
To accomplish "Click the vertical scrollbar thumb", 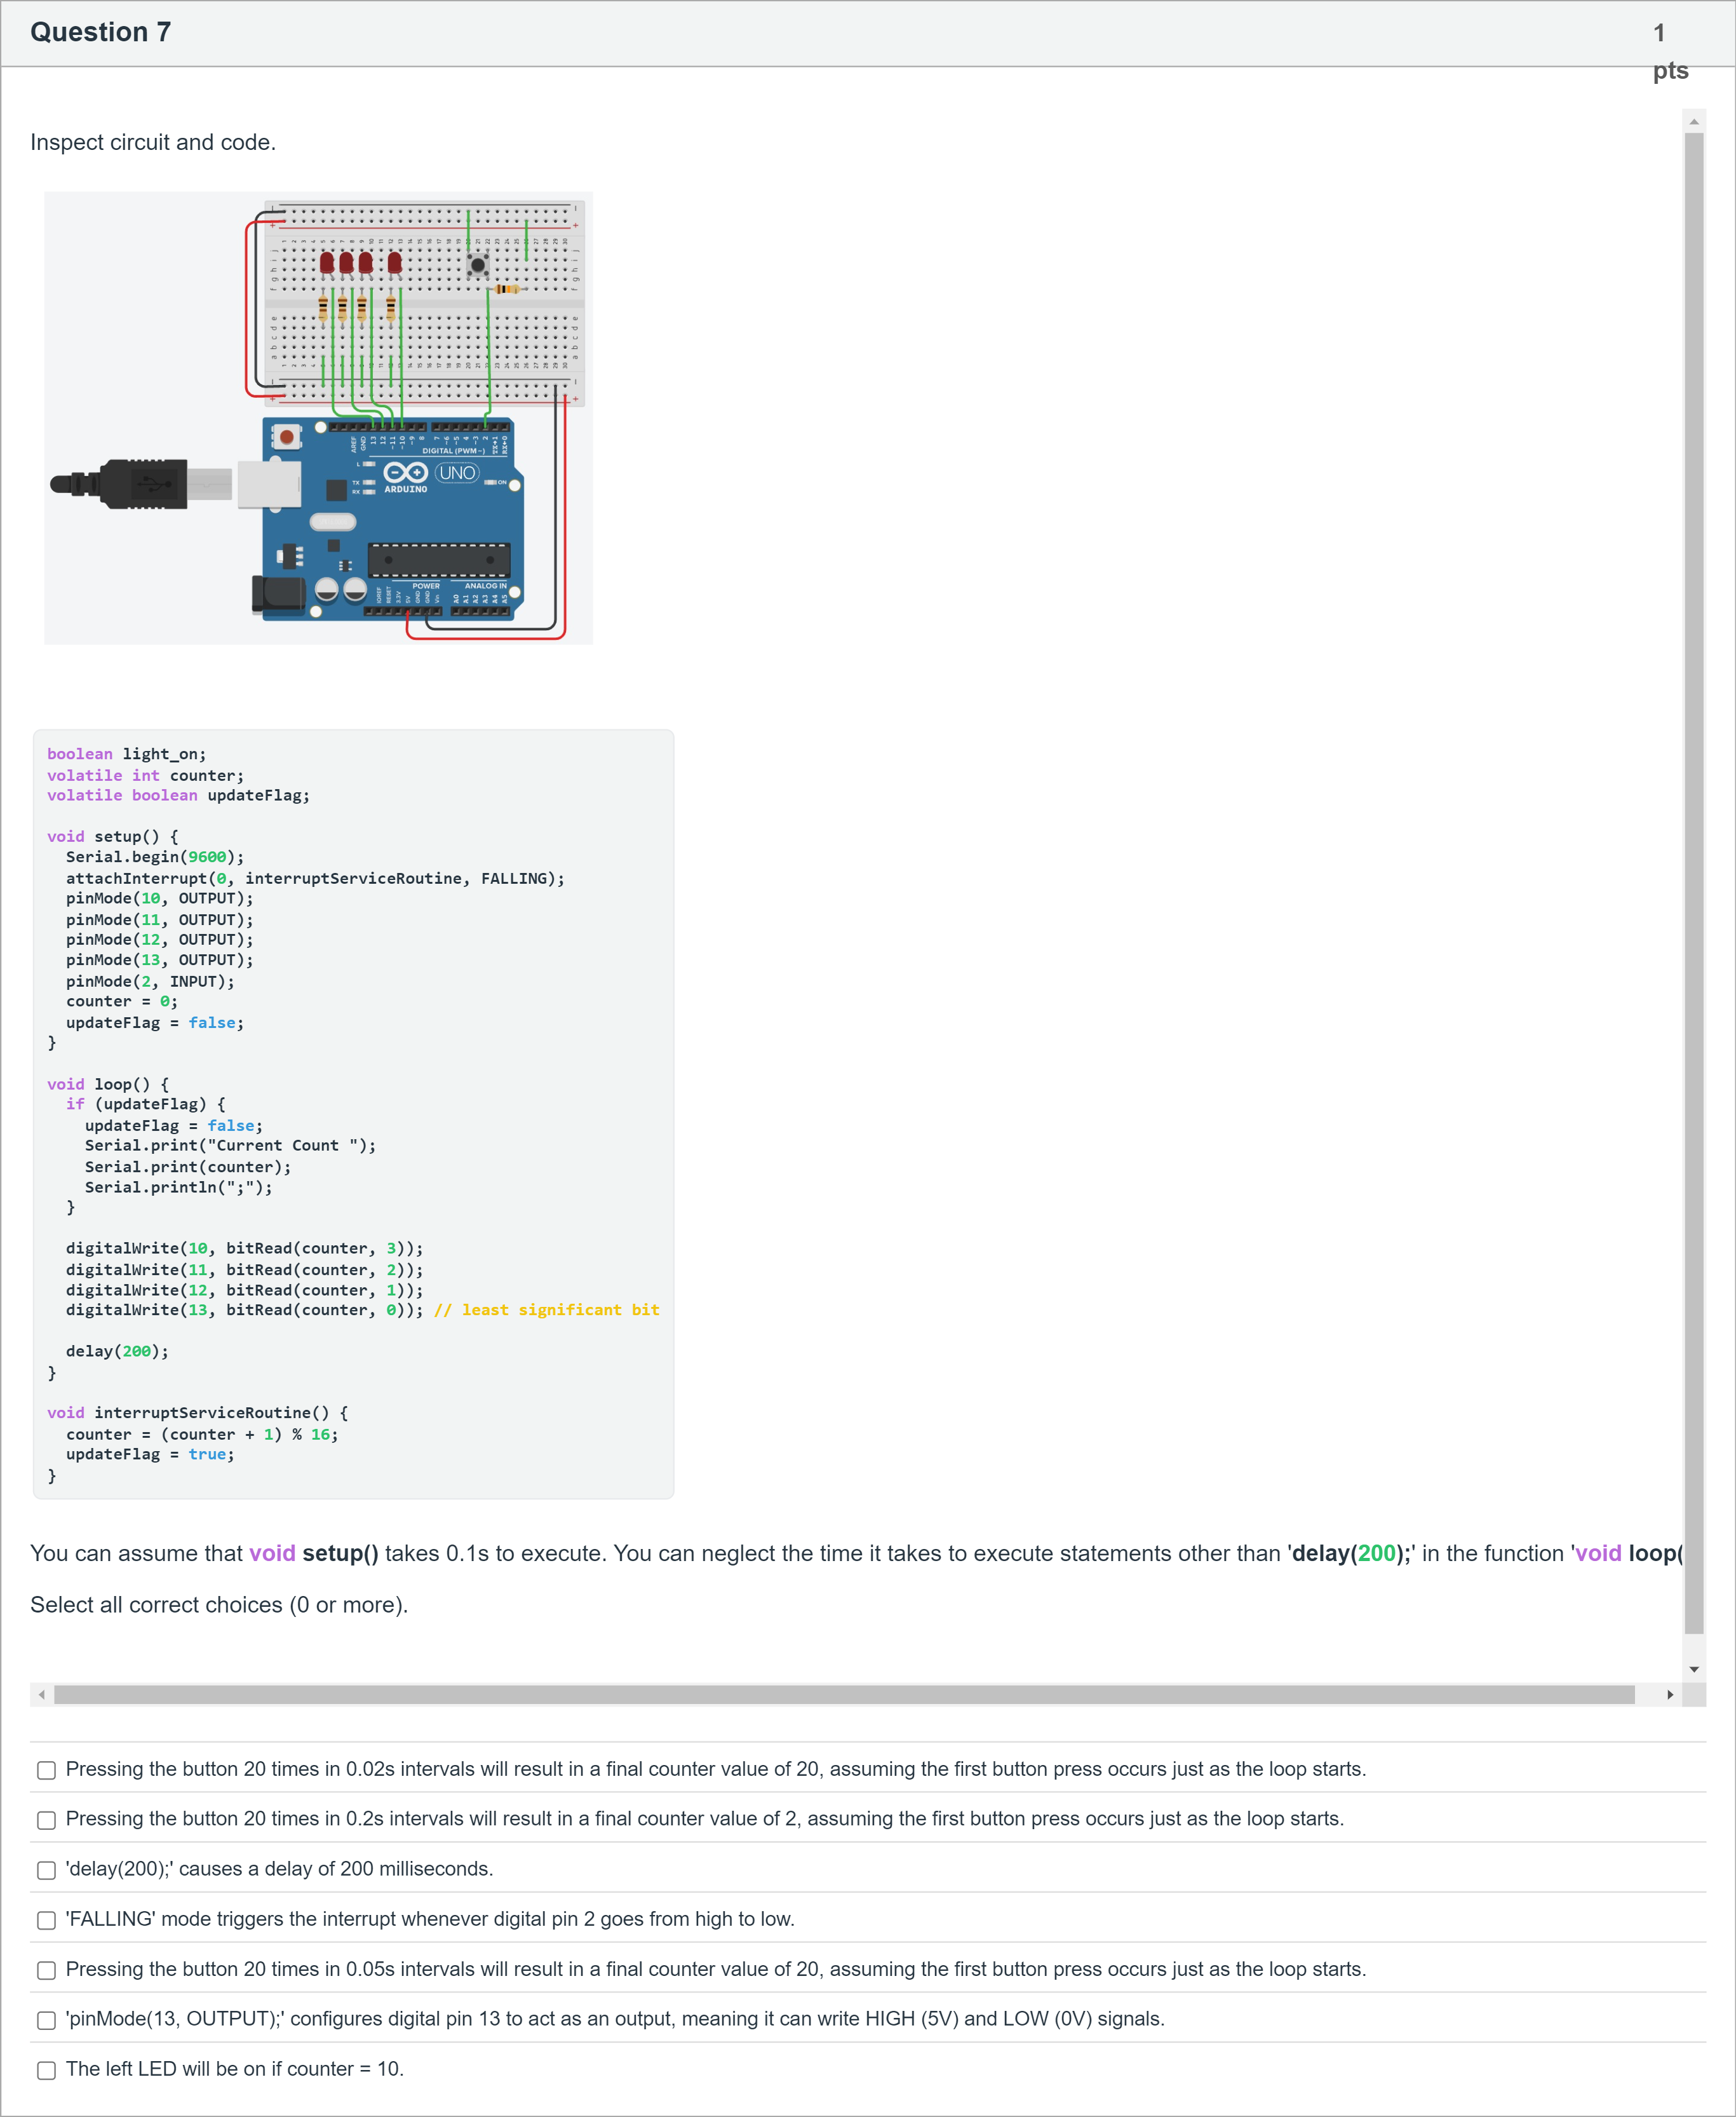I will [1694, 883].
